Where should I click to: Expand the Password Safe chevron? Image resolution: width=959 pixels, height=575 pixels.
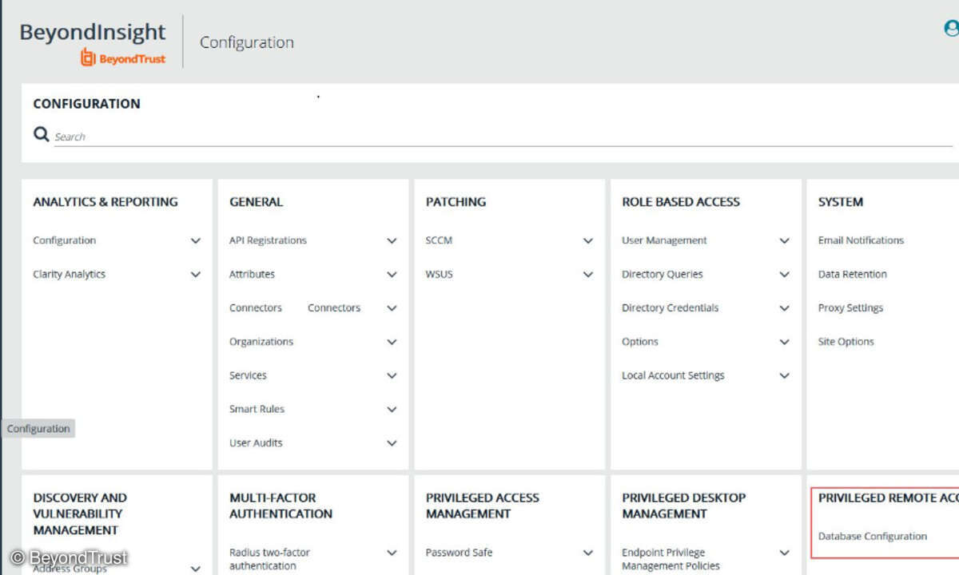coord(588,553)
